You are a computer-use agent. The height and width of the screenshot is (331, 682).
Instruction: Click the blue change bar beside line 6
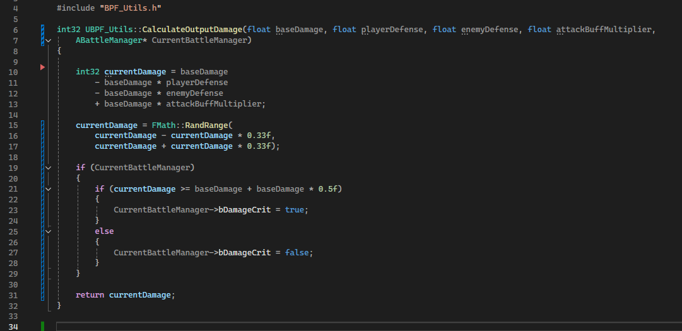coord(42,30)
